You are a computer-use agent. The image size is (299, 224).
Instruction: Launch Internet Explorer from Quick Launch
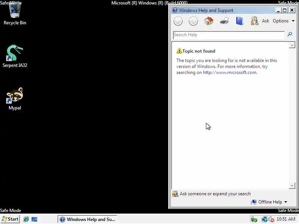pos(26,220)
